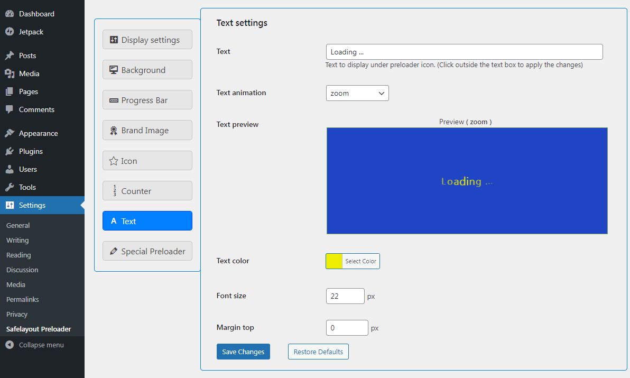
Task: Click the Dashboard gauge icon
Action: (10, 14)
